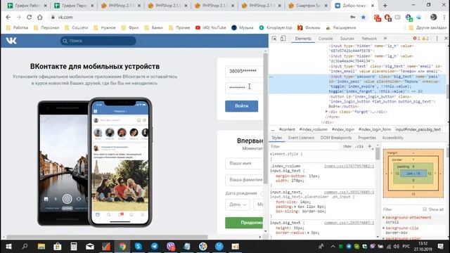
Task: Show more DevTools tabs with chevron
Action: pos(385,39)
